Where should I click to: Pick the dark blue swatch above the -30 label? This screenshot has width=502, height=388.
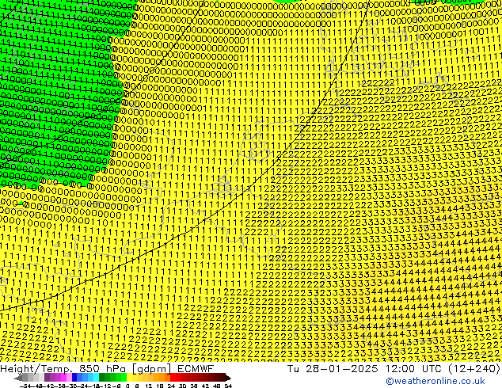point(74,378)
